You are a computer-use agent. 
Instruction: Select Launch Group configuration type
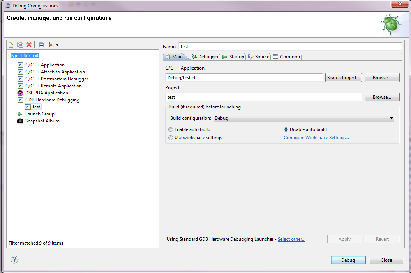40,114
